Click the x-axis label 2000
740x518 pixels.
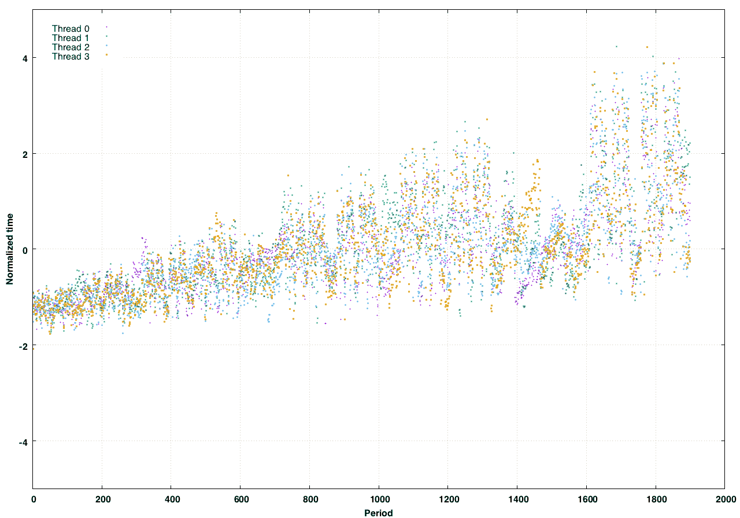click(725, 498)
